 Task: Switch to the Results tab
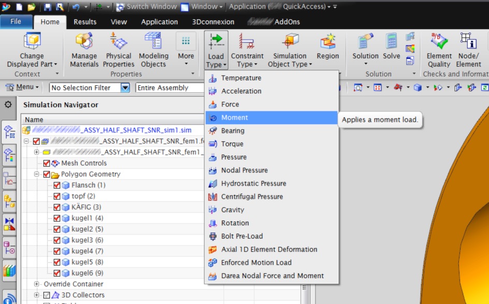click(x=85, y=22)
